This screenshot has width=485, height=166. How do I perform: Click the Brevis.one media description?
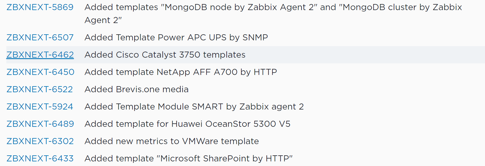pos(136,89)
